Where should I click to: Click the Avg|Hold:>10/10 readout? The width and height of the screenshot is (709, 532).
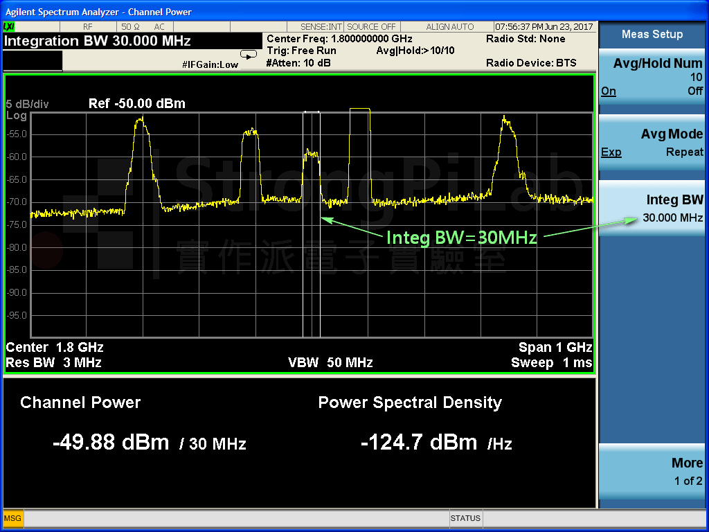pos(415,50)
